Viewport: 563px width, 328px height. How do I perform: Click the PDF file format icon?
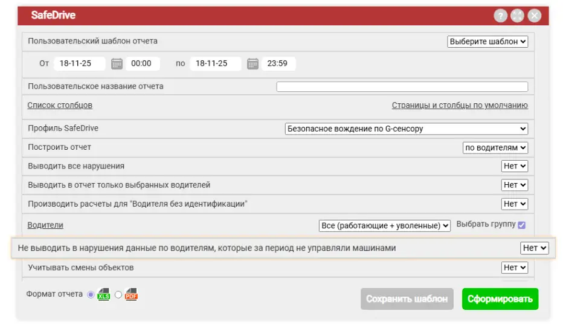(x=131, y=295)
